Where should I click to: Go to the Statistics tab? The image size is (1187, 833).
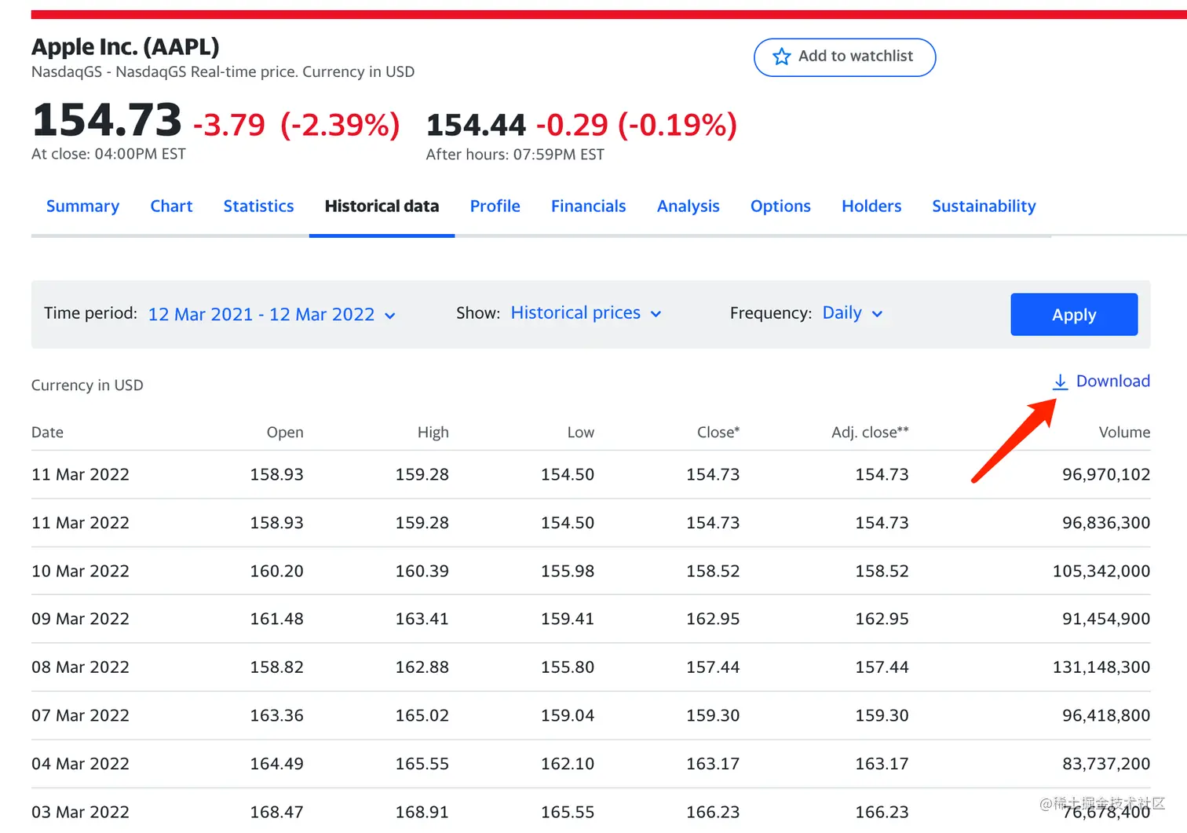coord(258,206)
